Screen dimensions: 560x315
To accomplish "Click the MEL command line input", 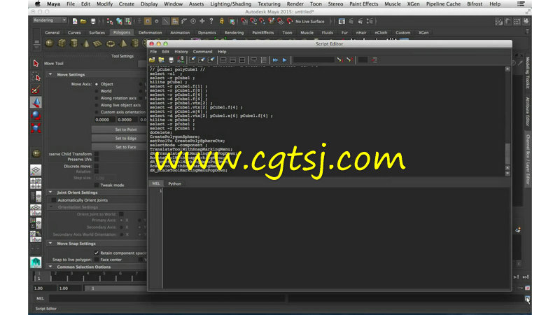I will point(167,298).
